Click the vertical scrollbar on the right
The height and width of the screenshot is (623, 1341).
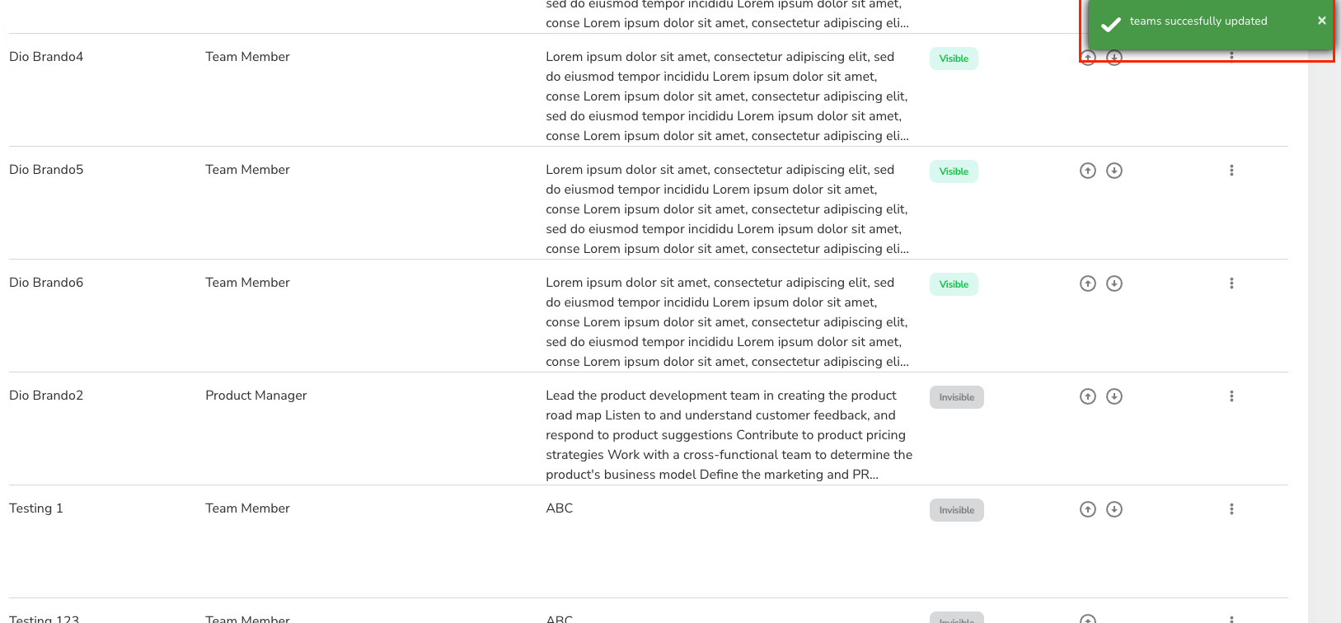tap(1324, 330)
